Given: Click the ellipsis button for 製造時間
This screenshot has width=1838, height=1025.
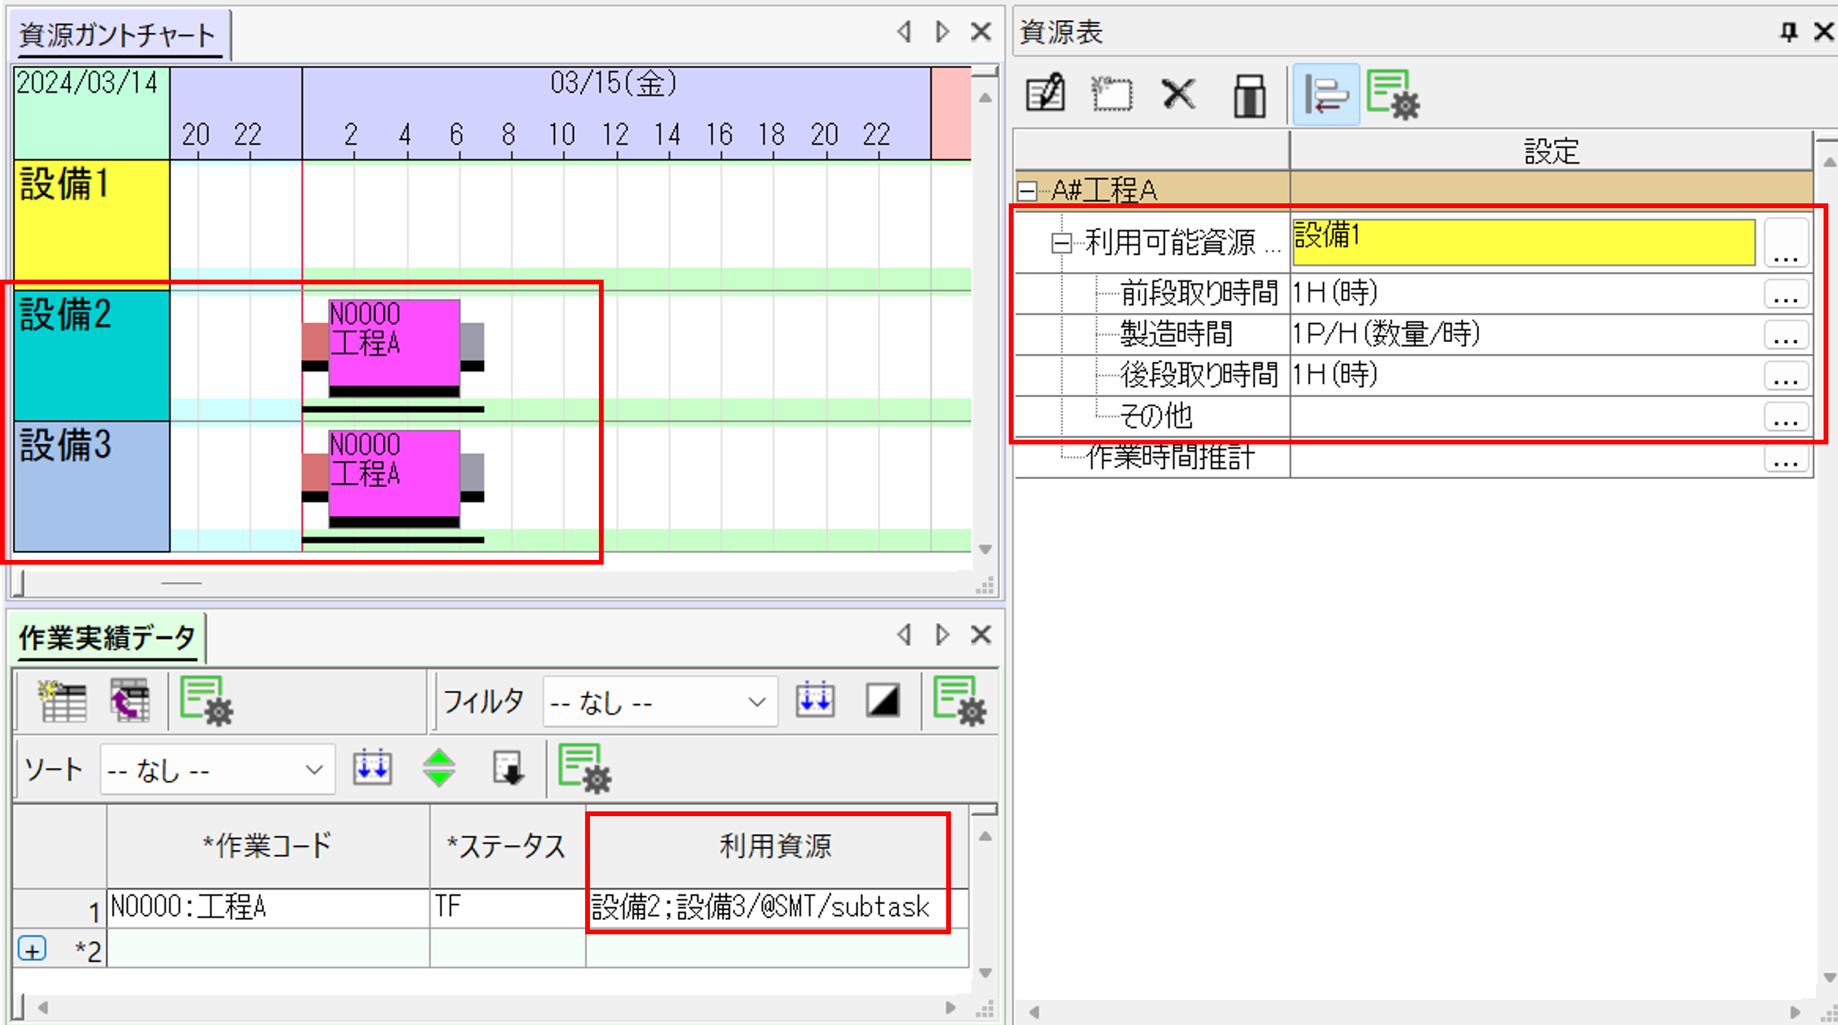Looking at the screenshot, I should pyautogui.click(x=1785, y=335).
